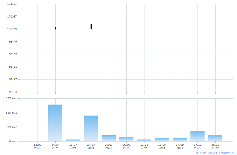
Task: Click the 17.09 2021 volume bar
Action: pyautogui.click(x=180, y=139)
